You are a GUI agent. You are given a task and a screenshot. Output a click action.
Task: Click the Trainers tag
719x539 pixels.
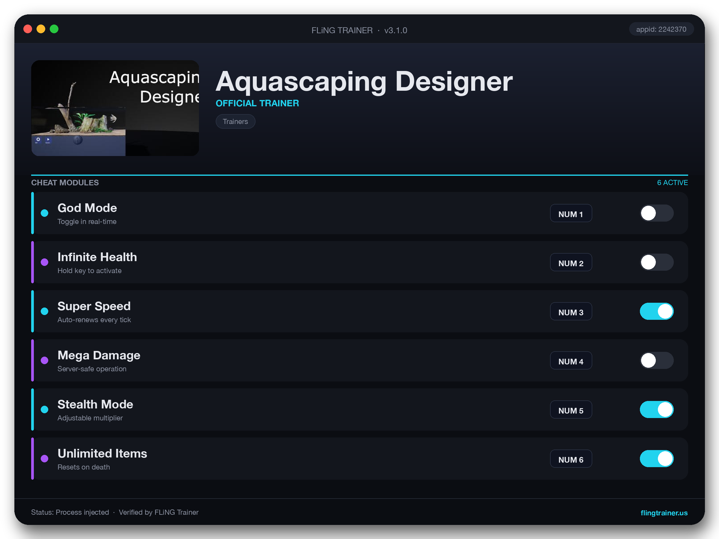pyautogui.click(x=235, y=122)
